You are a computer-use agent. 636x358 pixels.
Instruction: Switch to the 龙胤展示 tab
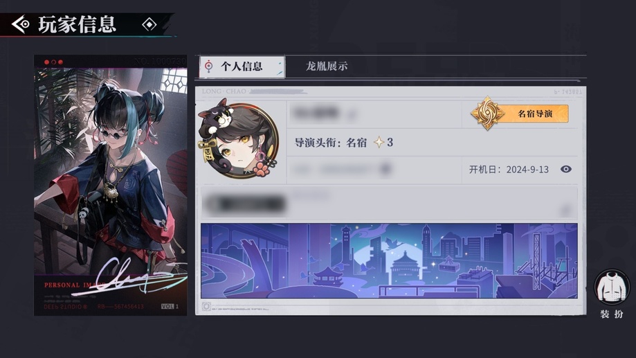pyautogui.click(x=327, y=66)
